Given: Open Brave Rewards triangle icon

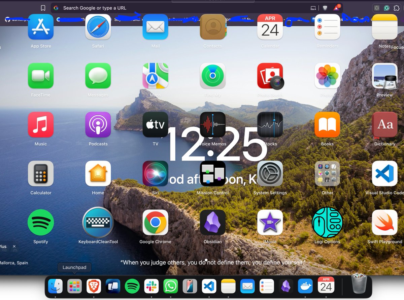Looking at the screenshot, I should 336,8.
